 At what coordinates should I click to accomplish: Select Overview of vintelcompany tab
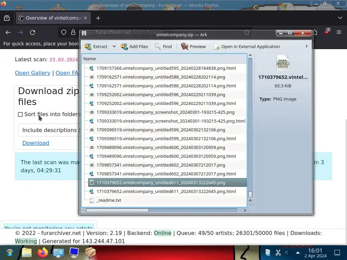coord(53,18)
